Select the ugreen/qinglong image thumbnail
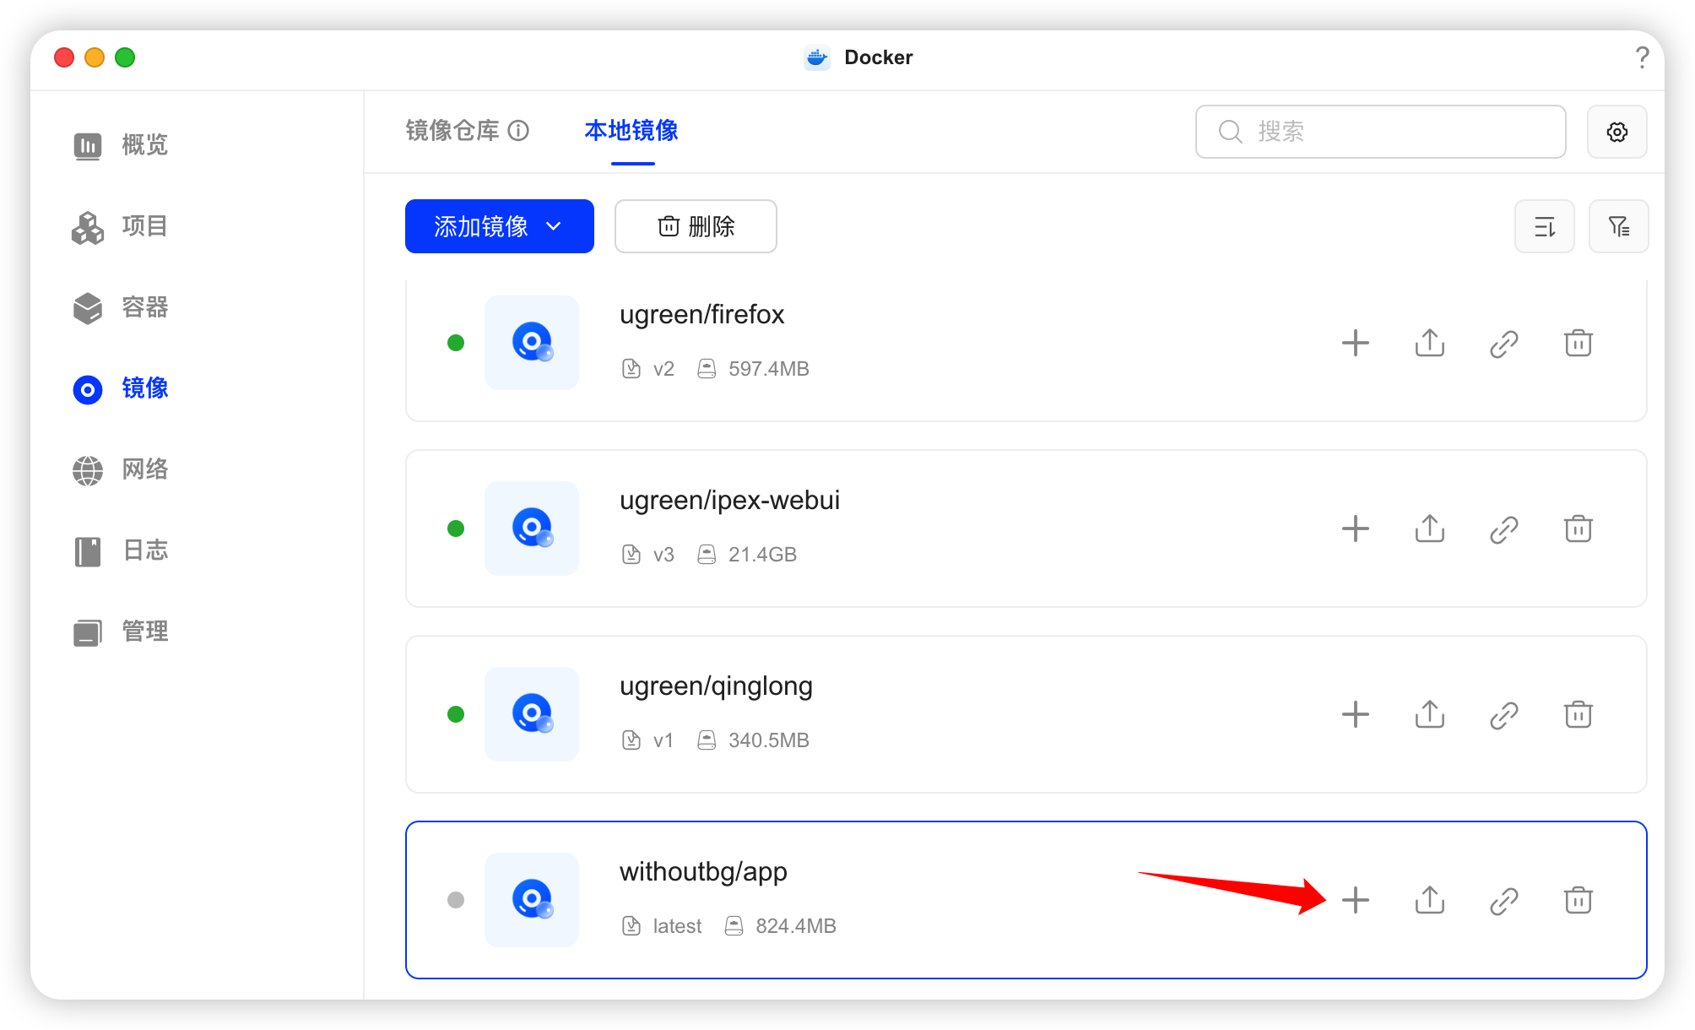1695x1030 pixels. pyautogui.click(x=531, y=714)
